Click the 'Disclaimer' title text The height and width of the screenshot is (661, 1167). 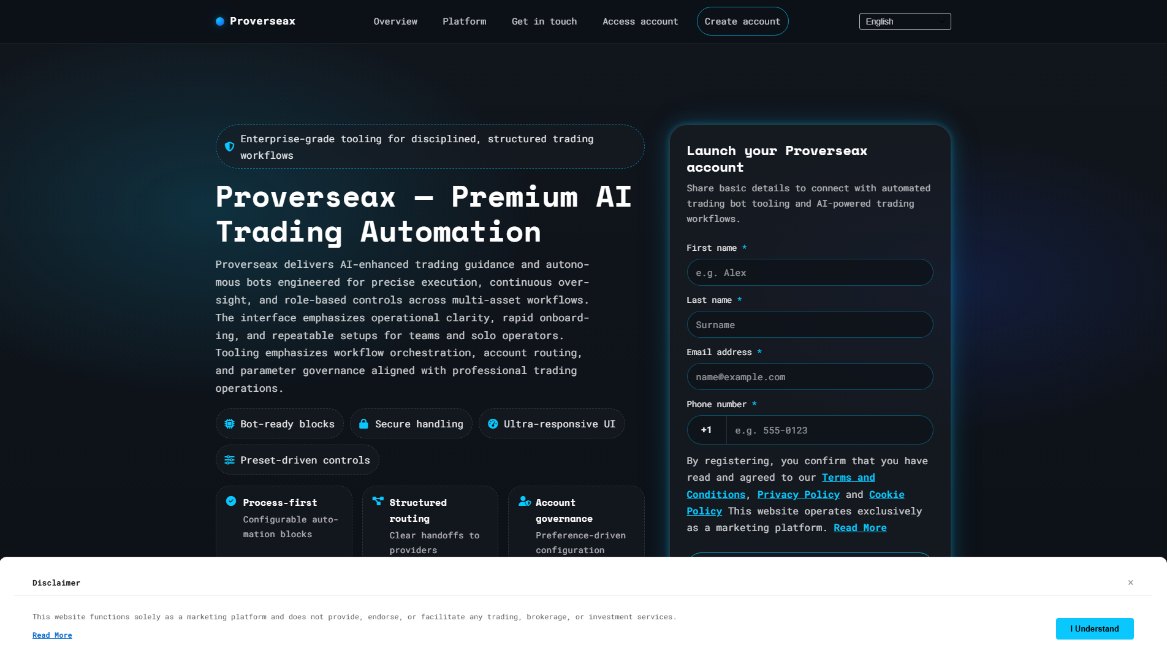(x=56, y=583)
